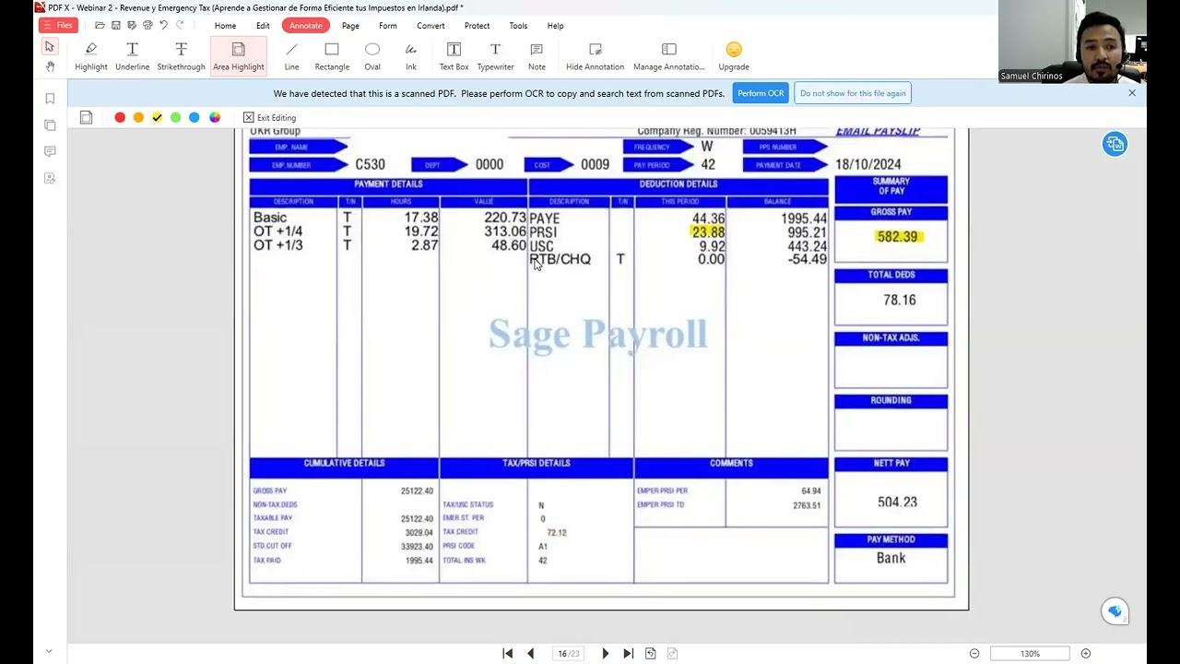Image resolution: width=1180 pixels, height=664 pixels.
Task: Click the Perform OCR button
Action: (761, 93)
